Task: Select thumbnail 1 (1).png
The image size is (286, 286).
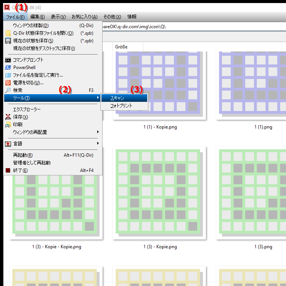Action: coord(251,85)
